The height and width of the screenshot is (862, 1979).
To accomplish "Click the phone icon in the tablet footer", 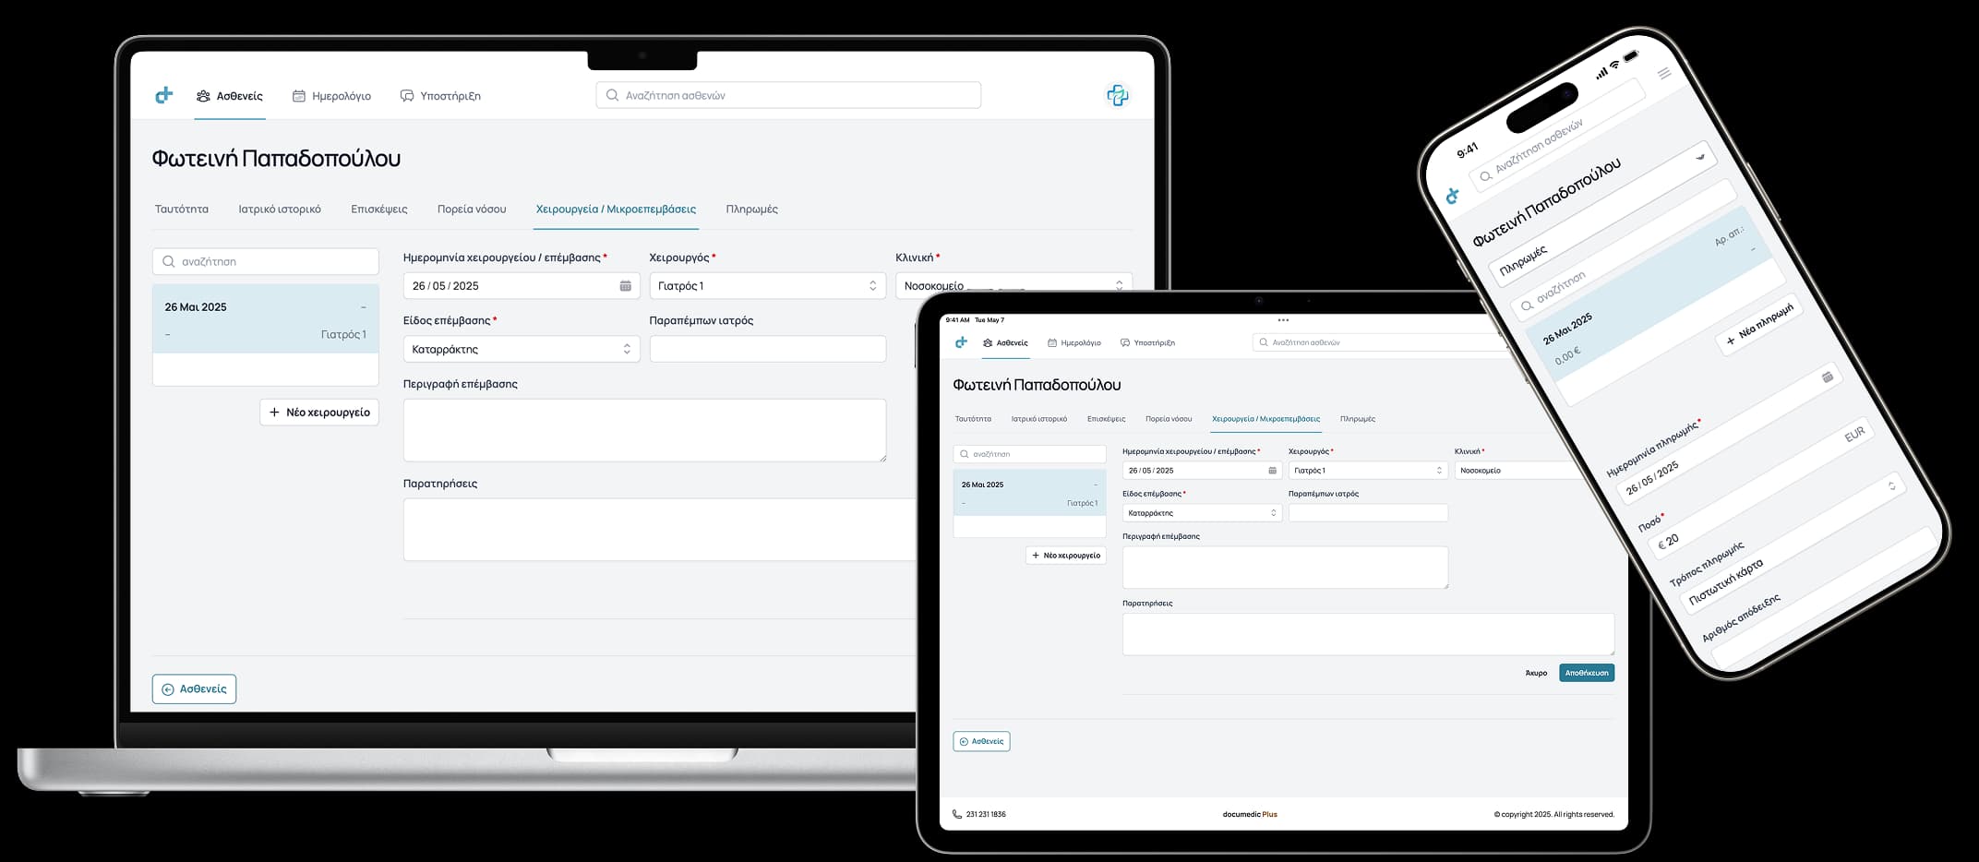I will [956, 814].
